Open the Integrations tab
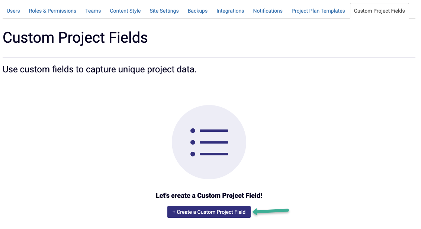421x229 pixels. tap(230, 11)
